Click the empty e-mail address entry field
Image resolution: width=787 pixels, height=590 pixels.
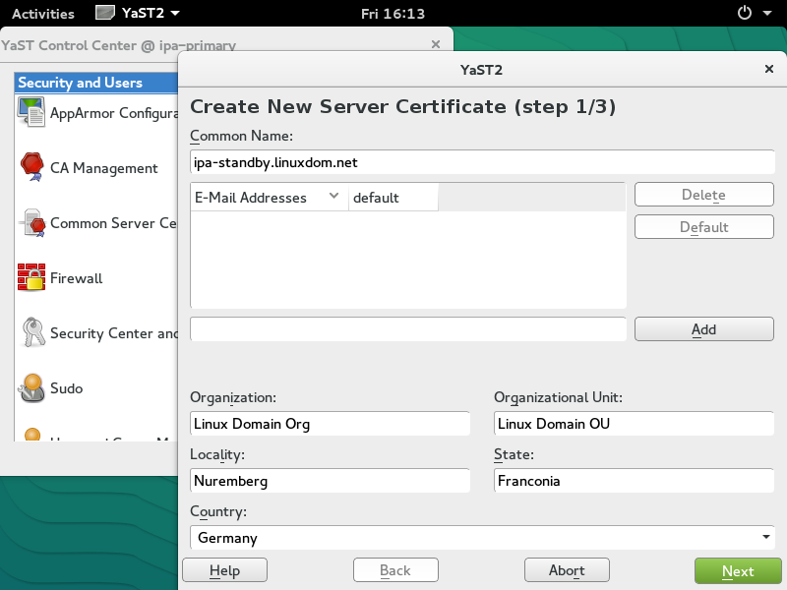click(x=407, y=329)
